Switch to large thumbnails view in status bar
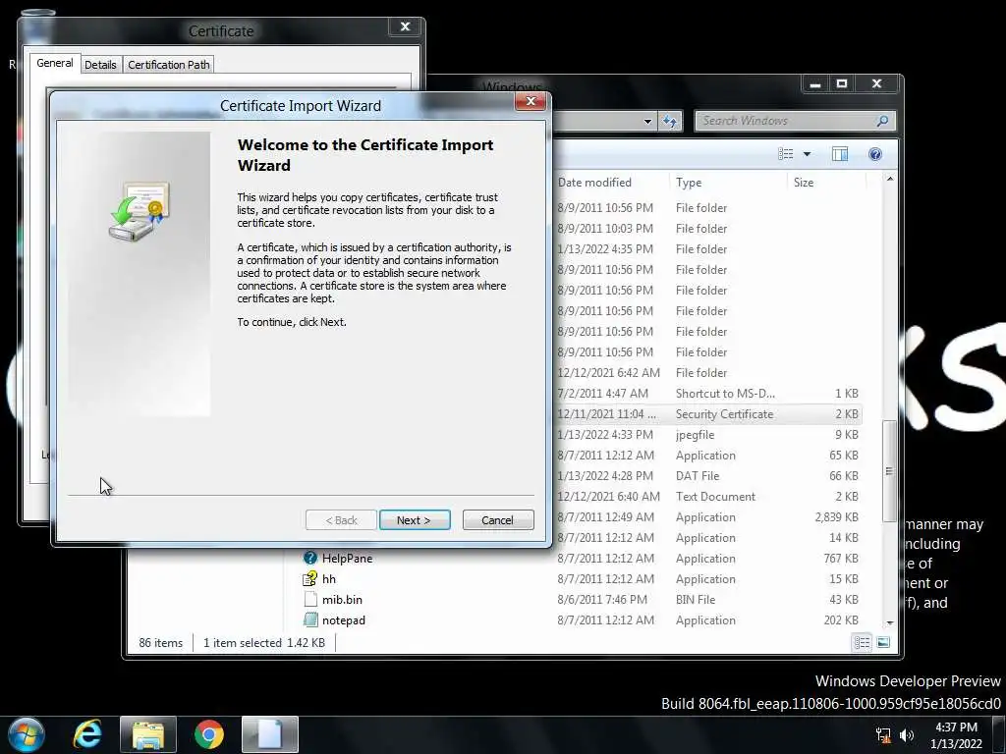Image resolution: width=1006 pixels, height=754 pixels. tap(883, 642)
